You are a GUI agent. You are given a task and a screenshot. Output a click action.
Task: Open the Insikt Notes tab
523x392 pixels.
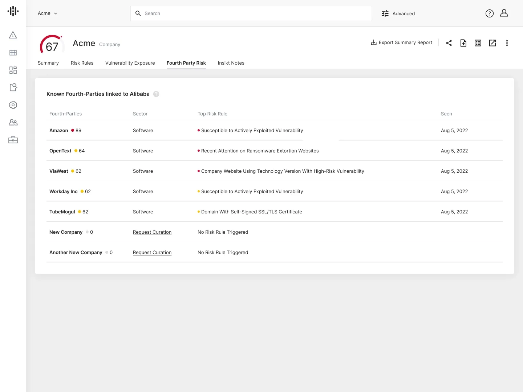coord(231,63)
